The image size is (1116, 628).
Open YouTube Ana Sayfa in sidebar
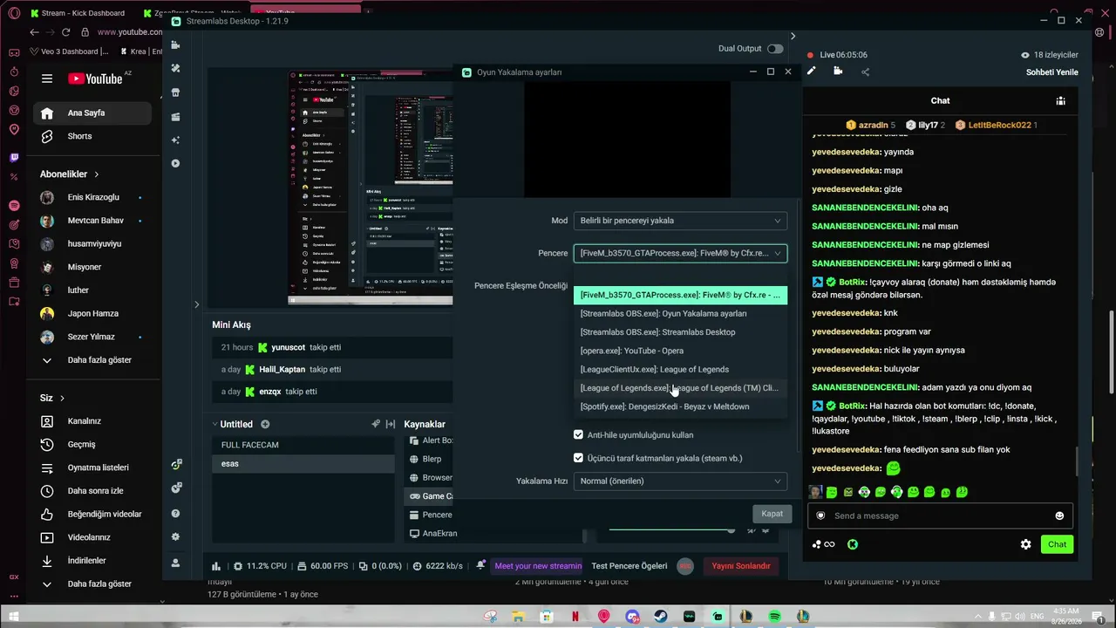pos(93,113)
